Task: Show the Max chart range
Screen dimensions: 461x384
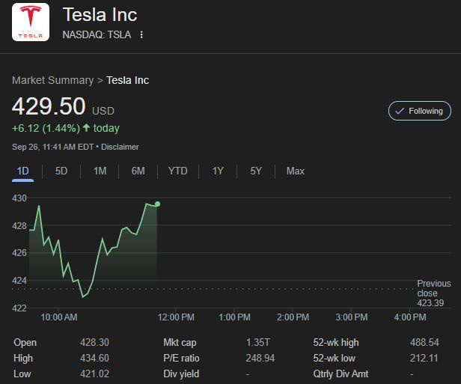Action: pyautogui.click(x=295, y=171)
